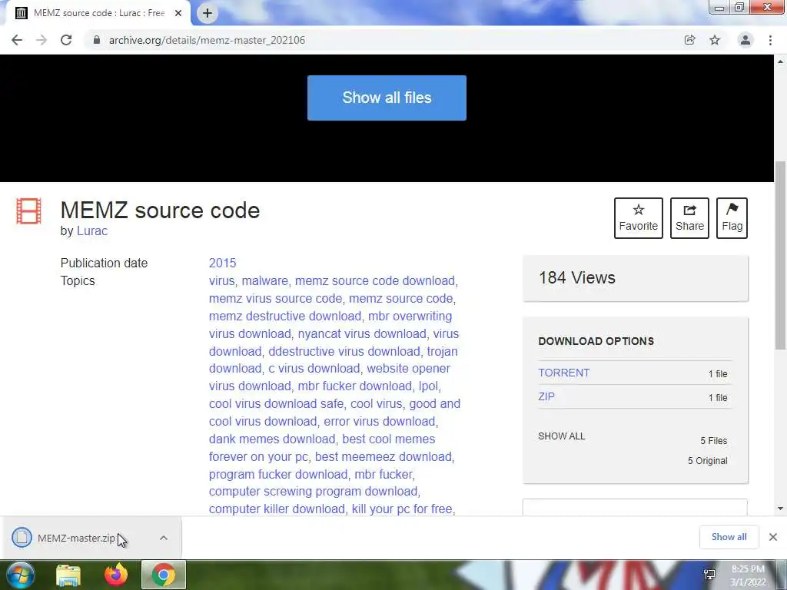Click the scrollbar up arrow
787x590 pixels.
pyautogui.click(x=780, y=61)
